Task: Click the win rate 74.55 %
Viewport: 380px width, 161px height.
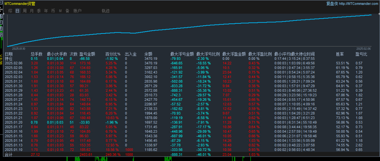Action: pos(343,145)
